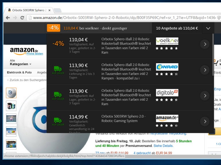This screenshot has height=165, width=221.
Task: Click 'Orbotix S003RW Sphero 2.0 - Robotic Gaming System' title
Action: 123,118
